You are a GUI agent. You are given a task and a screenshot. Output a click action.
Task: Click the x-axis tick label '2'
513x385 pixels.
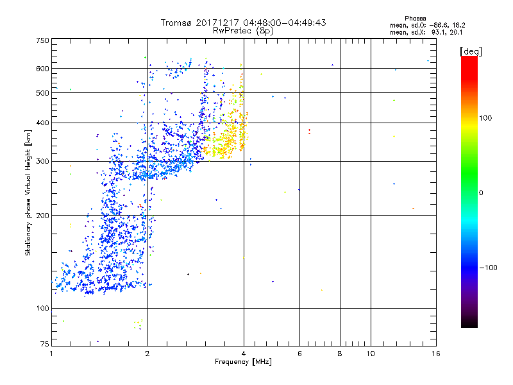(147, 354)
